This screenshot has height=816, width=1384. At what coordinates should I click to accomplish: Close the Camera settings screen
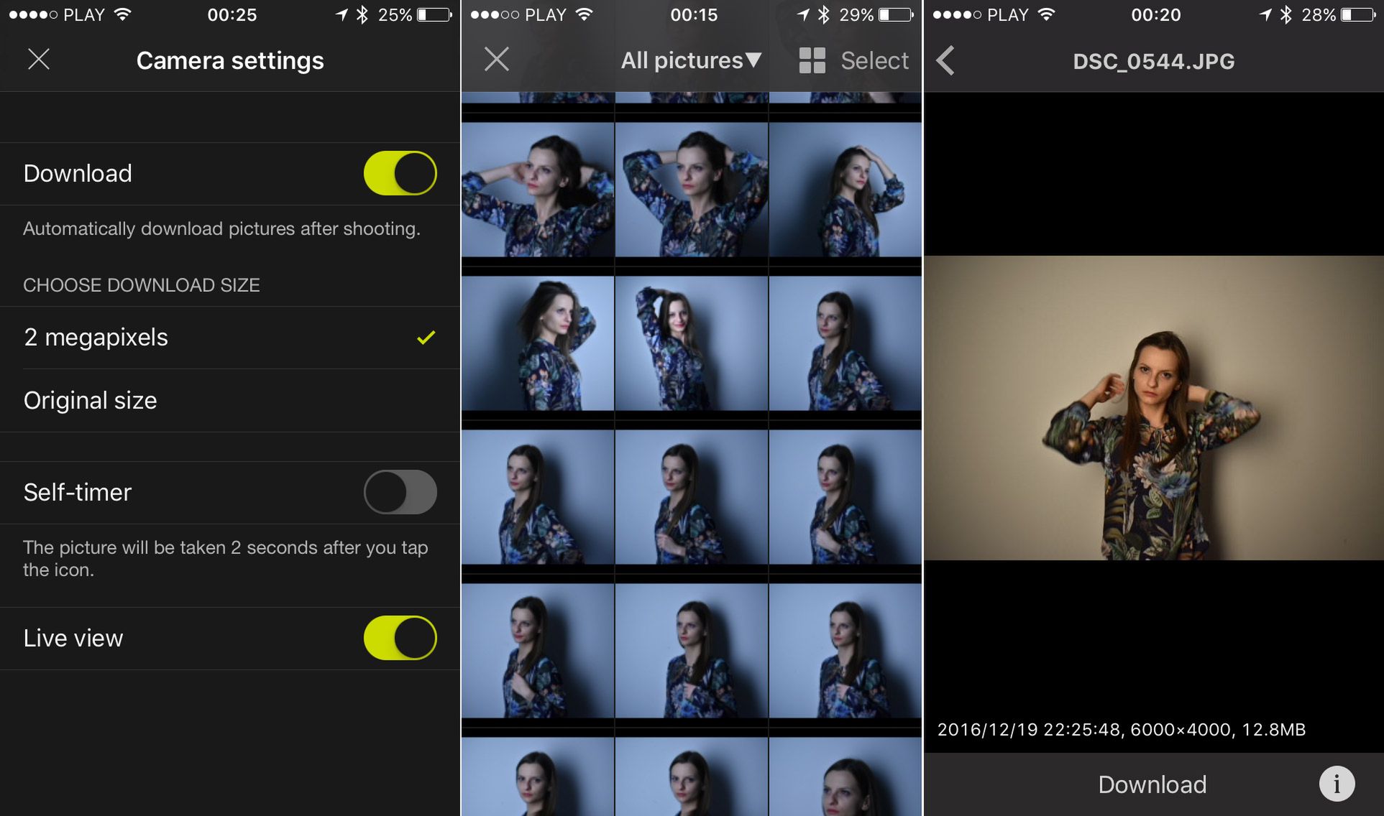pos(39,60)
